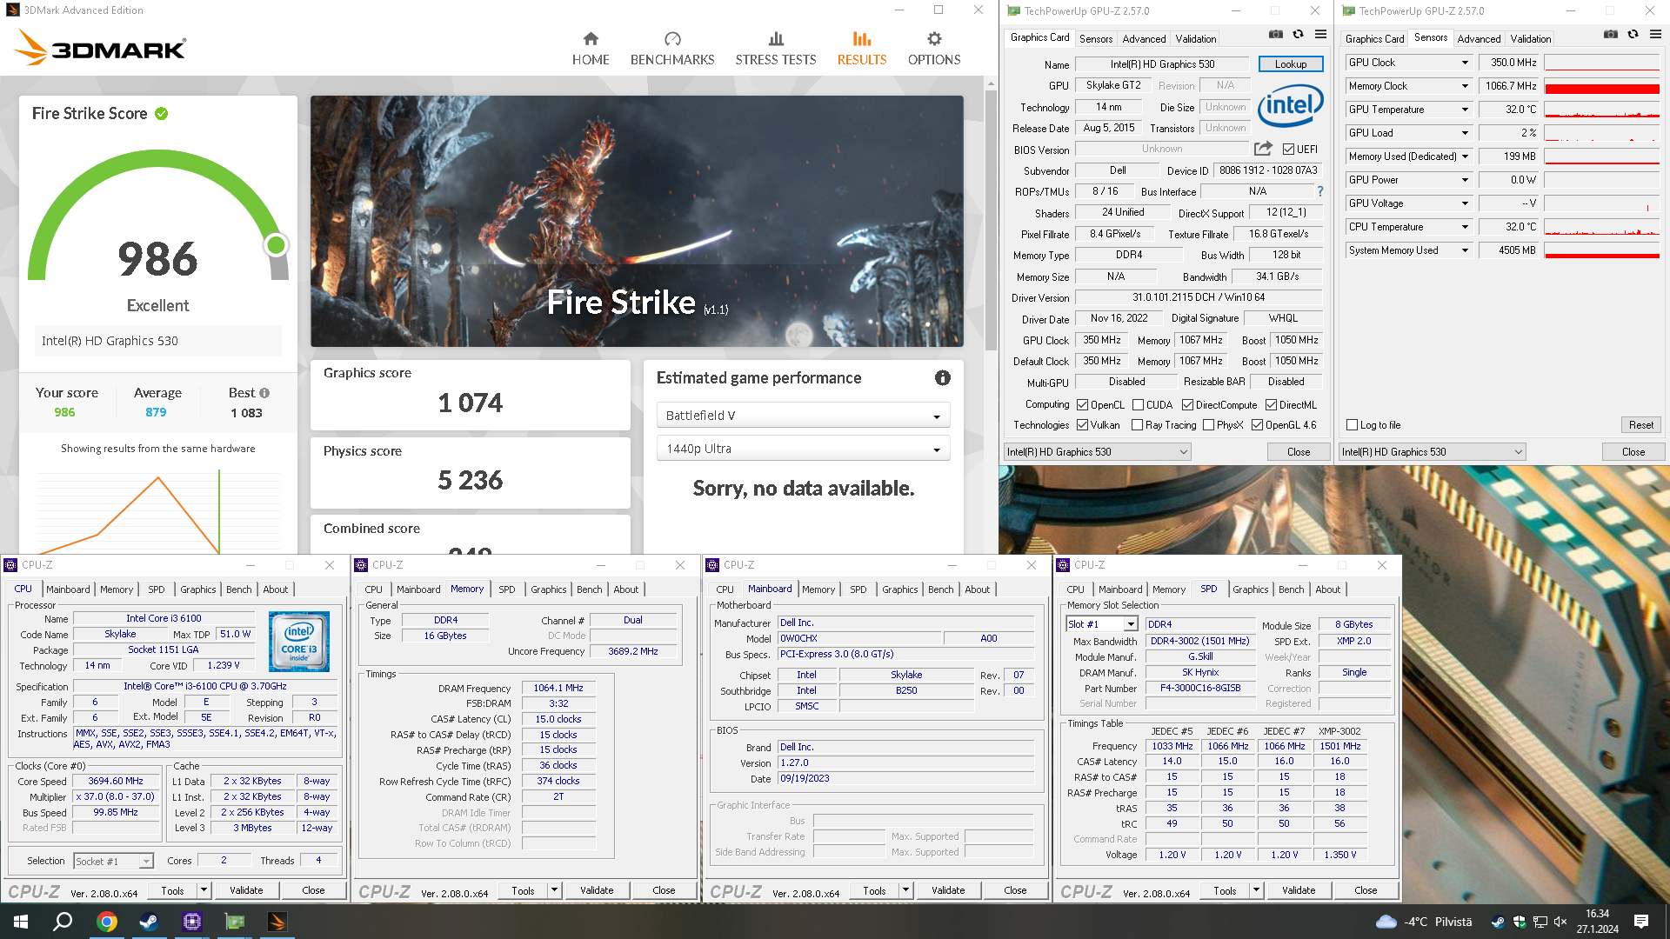Viewport: 1670px width, 939px height.
Task: Open Battlefield V game dropdown
Action: coord(803,416)
